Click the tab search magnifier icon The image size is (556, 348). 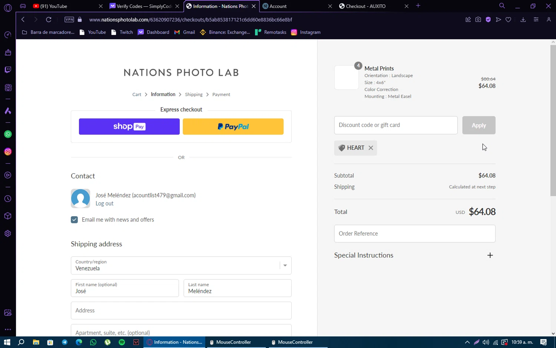coord(502,6)
